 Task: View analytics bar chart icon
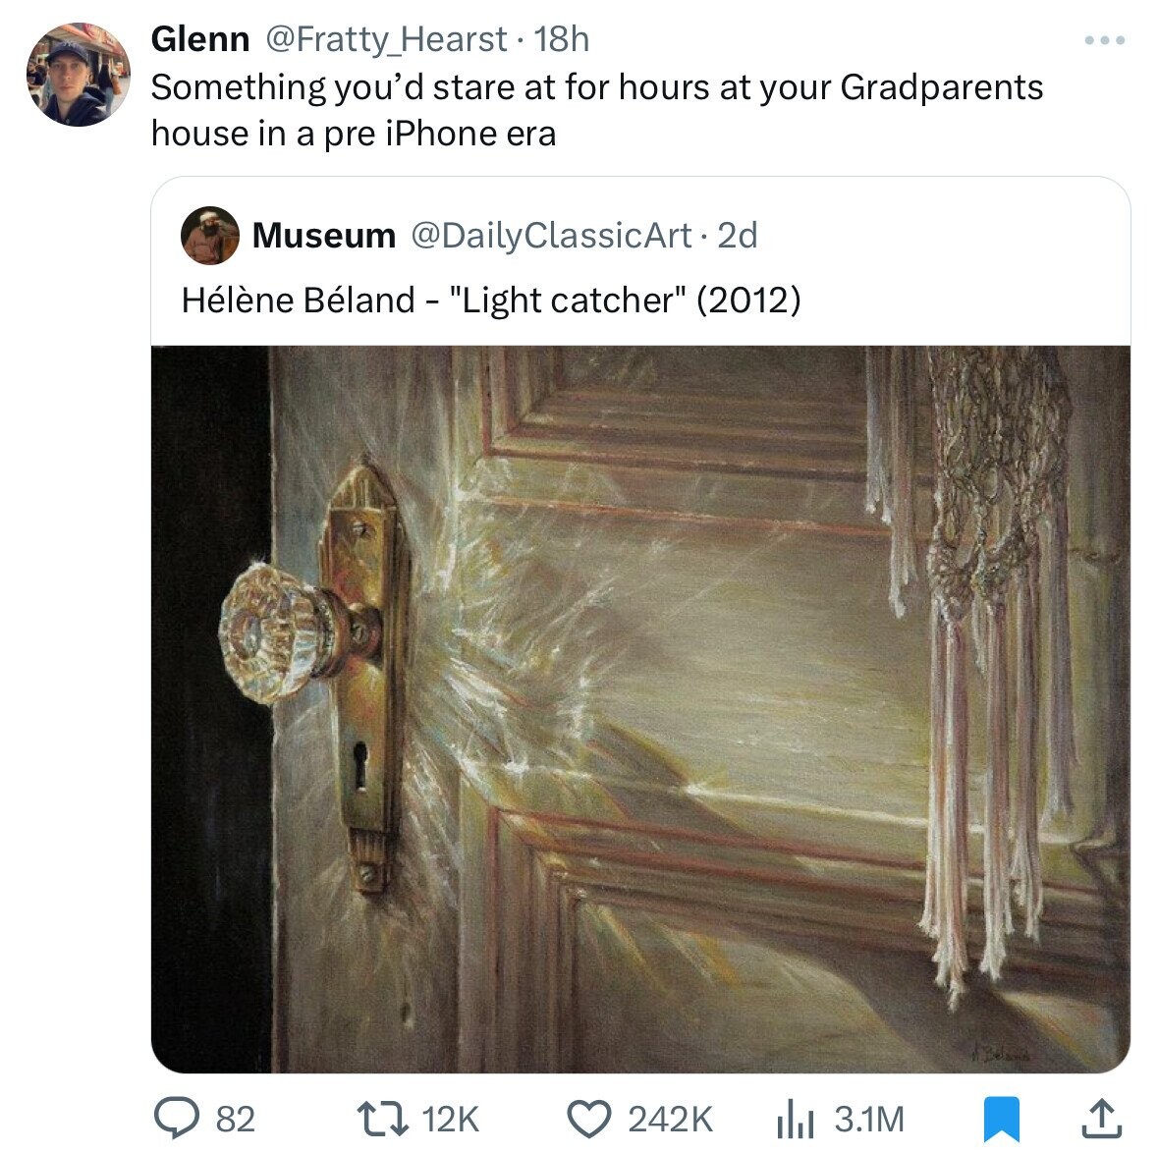[x=796, y=1119]
